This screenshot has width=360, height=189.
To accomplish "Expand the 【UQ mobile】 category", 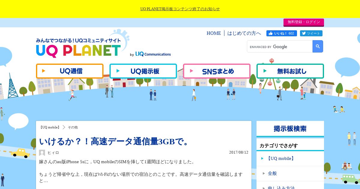I will 290,158.
